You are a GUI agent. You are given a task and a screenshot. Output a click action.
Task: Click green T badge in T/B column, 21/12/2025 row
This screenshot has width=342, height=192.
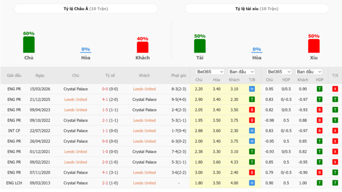click(252, 99)
